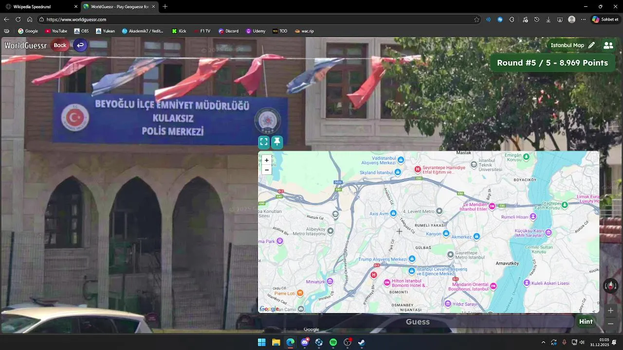Screen dimensions: 623x350
Task: Click the Pierre Loti restaurant marker
Action: (x=300, y=293)
